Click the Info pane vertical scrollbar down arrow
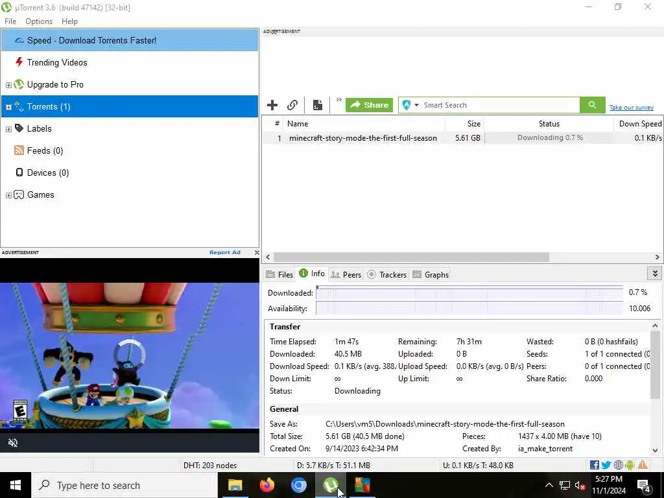This screenshot has width=664, height=498. pos(655,451)
